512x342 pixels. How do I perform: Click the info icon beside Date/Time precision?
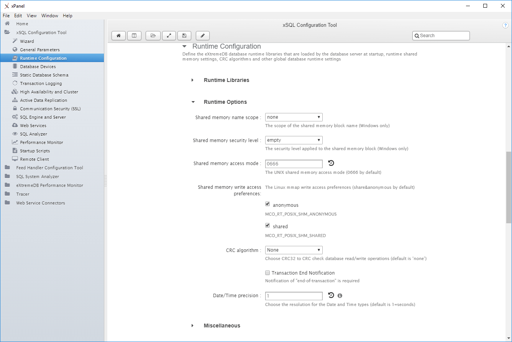click(340, 296)
